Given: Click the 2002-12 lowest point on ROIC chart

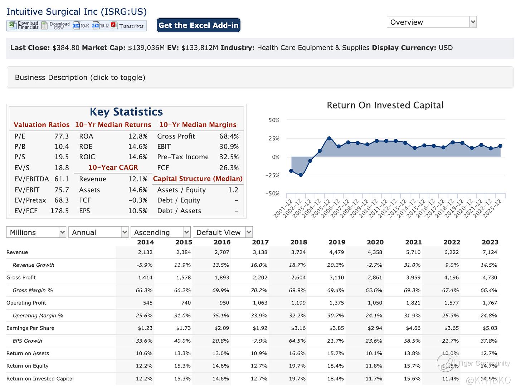Looking at the screenshot, I should [301, 175].
